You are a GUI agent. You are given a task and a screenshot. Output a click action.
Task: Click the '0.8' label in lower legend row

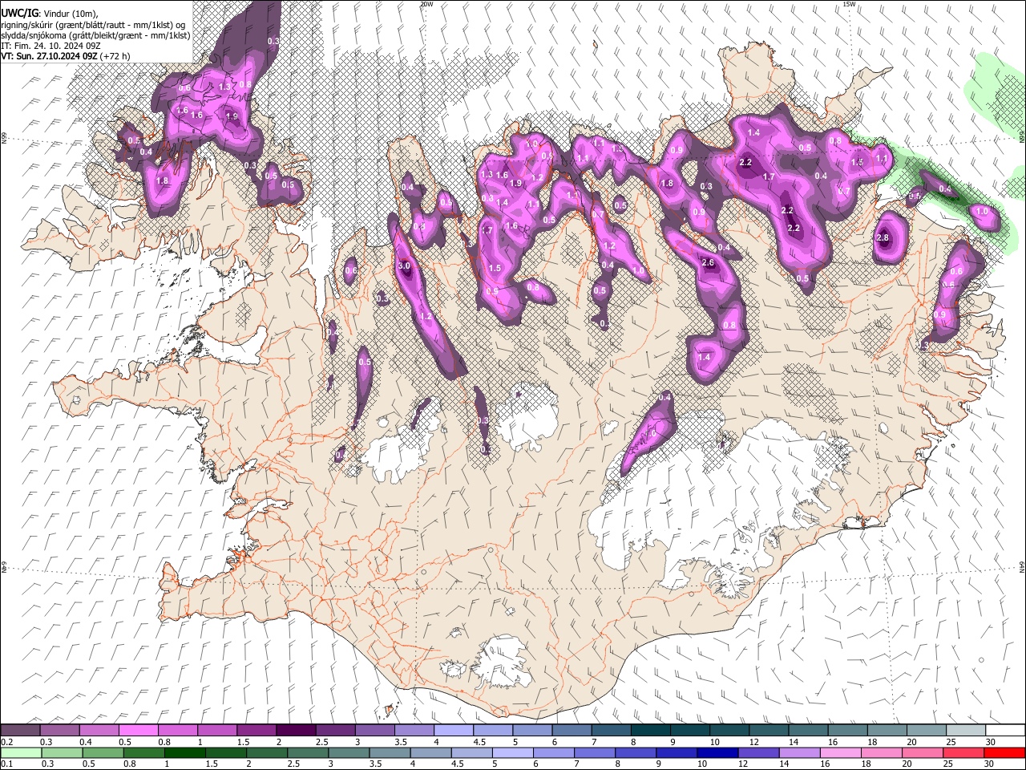point(130,764)
